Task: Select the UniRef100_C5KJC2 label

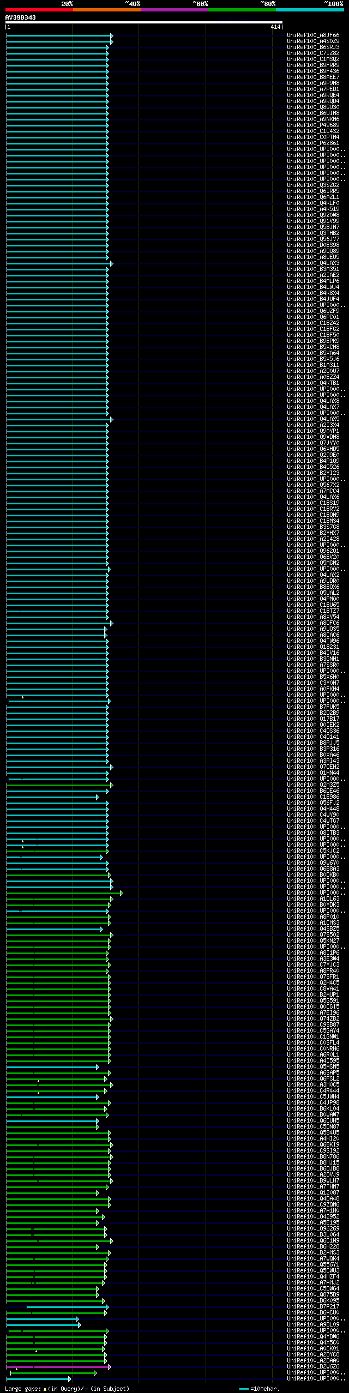Action: coord(313,851)
